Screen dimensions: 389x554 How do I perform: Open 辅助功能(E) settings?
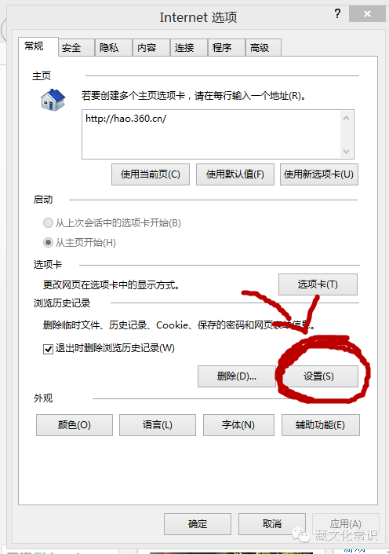coord(321,425)
